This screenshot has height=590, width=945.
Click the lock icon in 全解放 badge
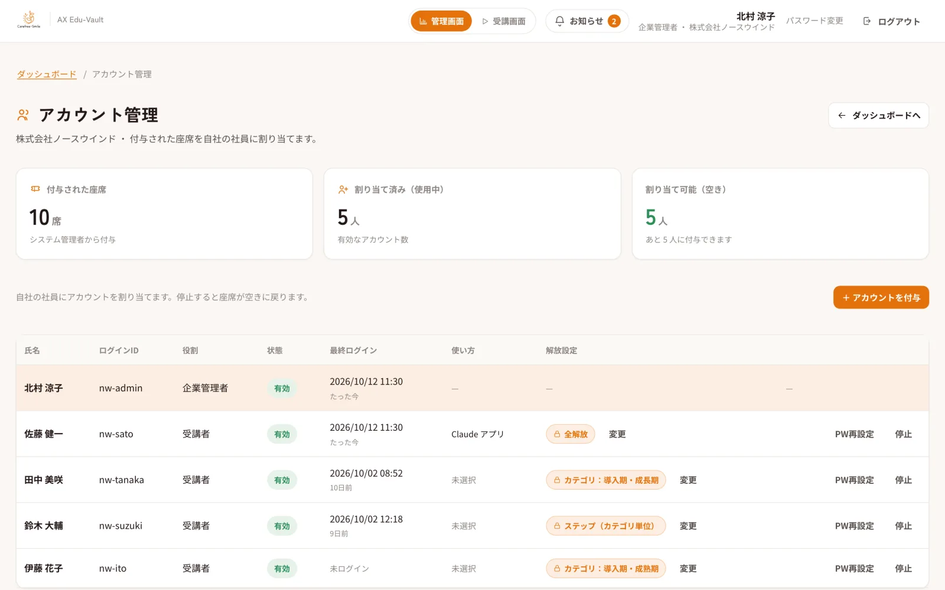(557, 434)
